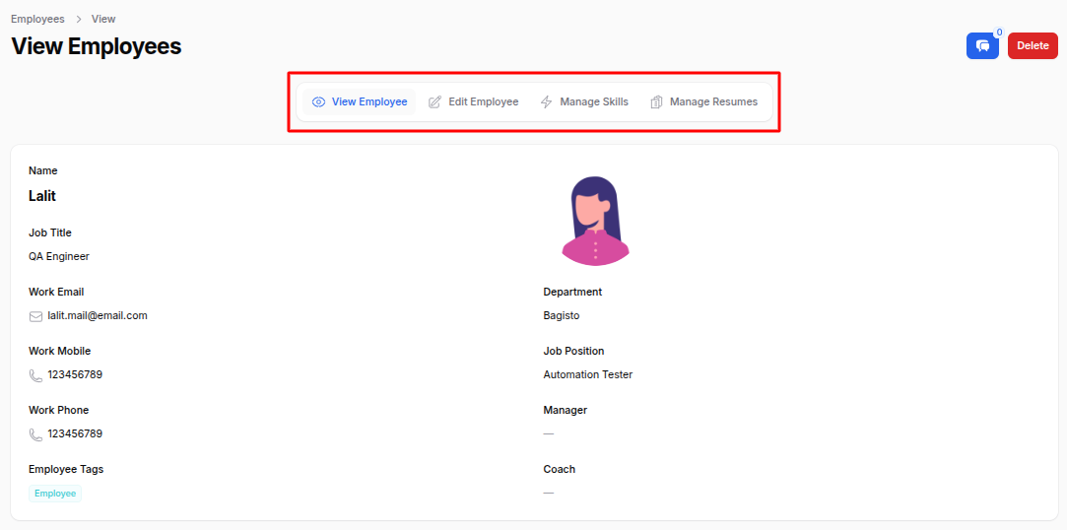This screenshot has width=1067, height=530.
Task: Click the breadcrumb chevron separator arrow
Action: (78, 19)
